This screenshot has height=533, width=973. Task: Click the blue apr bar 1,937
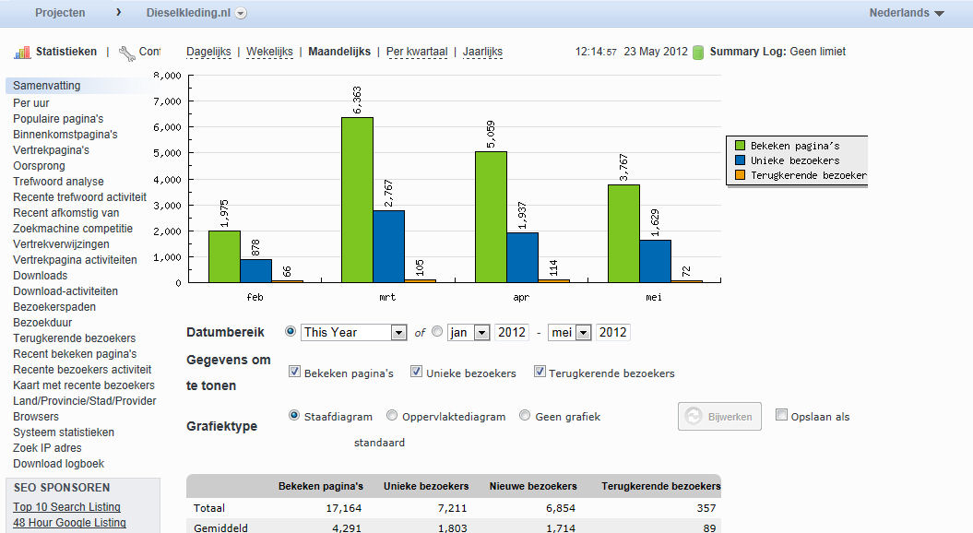tap(523, 257)
